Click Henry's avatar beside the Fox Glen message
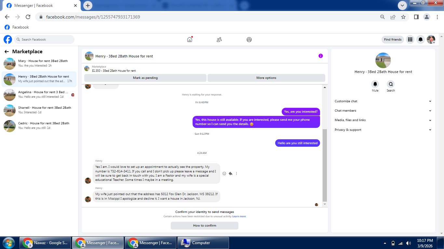444x249 pixels. click(x=88, y=199)
